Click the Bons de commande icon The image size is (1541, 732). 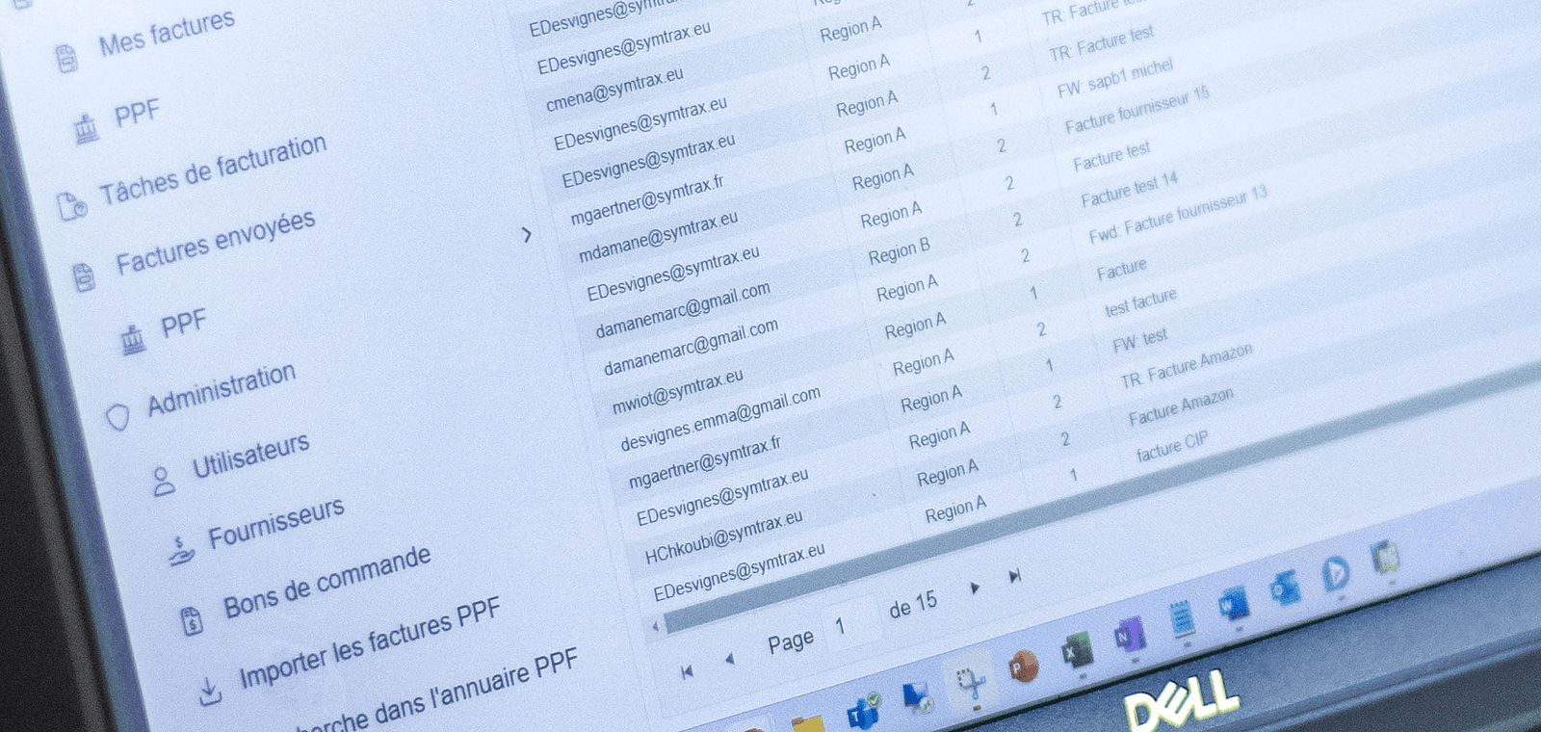pos(192,621)
